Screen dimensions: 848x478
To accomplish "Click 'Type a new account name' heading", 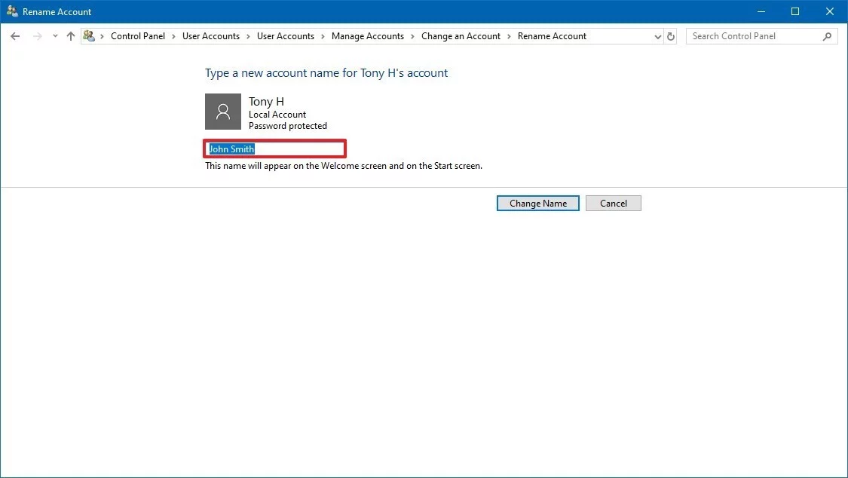I will tap(326, 73).
